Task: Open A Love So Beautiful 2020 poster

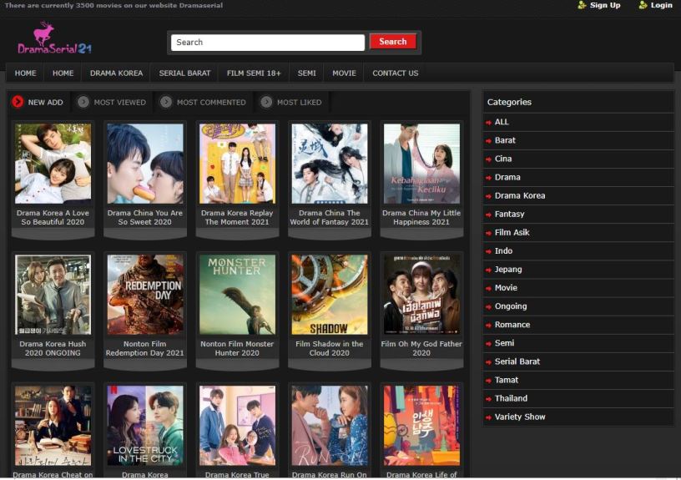Action: [53, 164]
